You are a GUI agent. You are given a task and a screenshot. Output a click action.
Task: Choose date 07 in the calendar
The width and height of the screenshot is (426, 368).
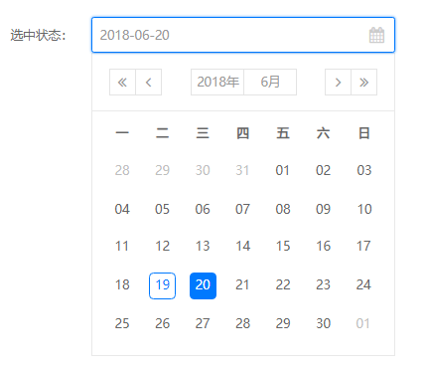(x=242, y=210)
